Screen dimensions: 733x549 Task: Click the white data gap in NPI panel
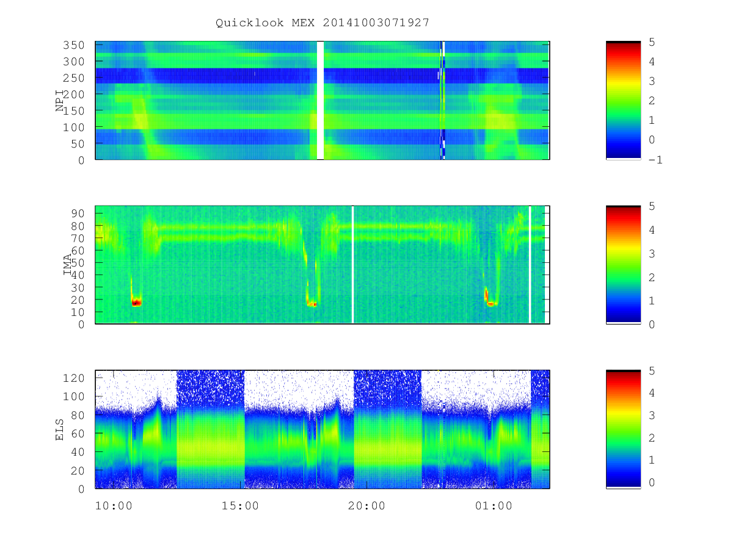click(320, 101)
